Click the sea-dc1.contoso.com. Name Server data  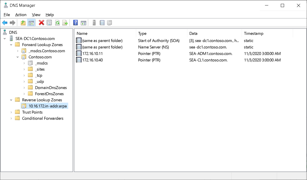pyautogui.click(x=208, y=47)
